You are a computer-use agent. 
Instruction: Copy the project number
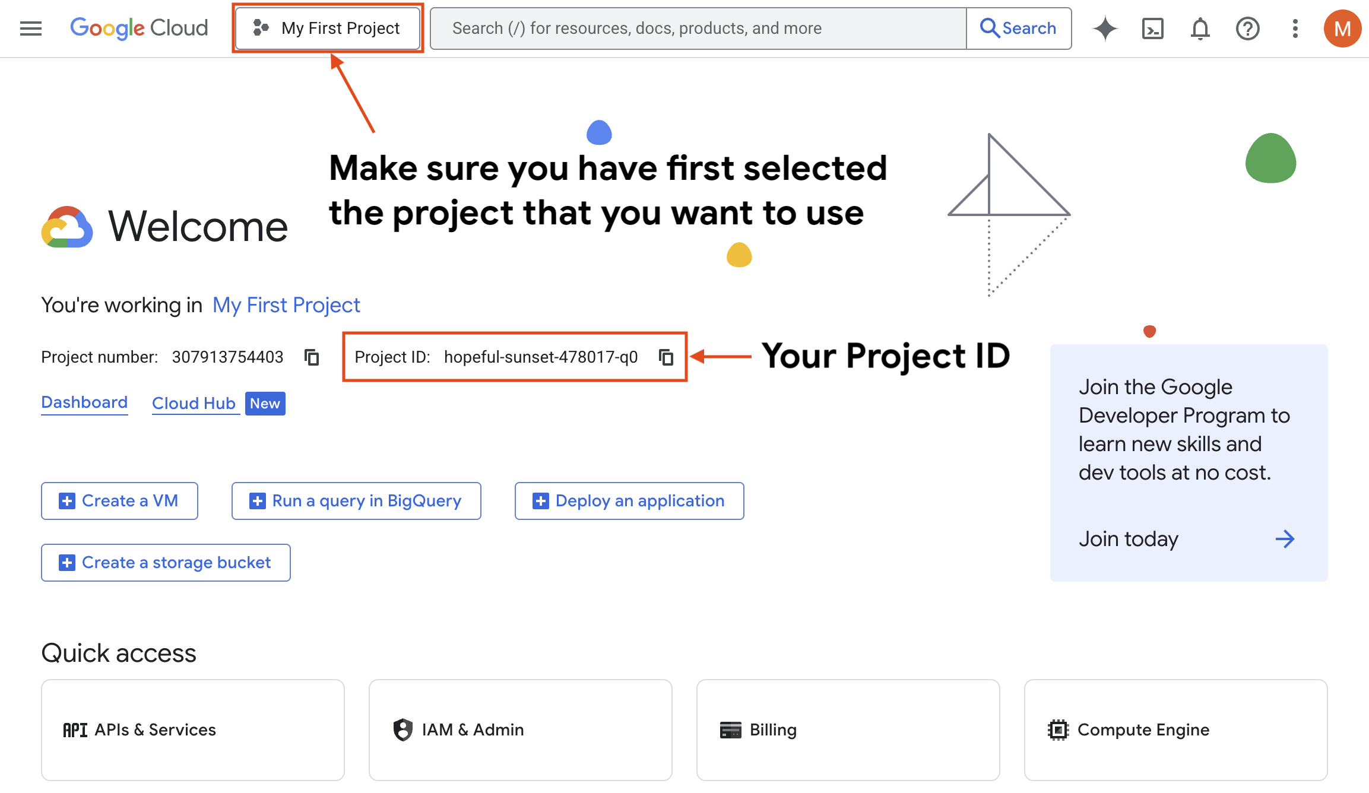(311, 357)
